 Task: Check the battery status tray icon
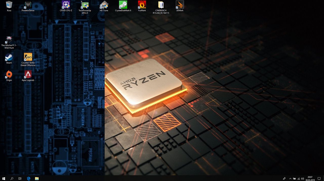pyautogui.click(x=294, y=178)
